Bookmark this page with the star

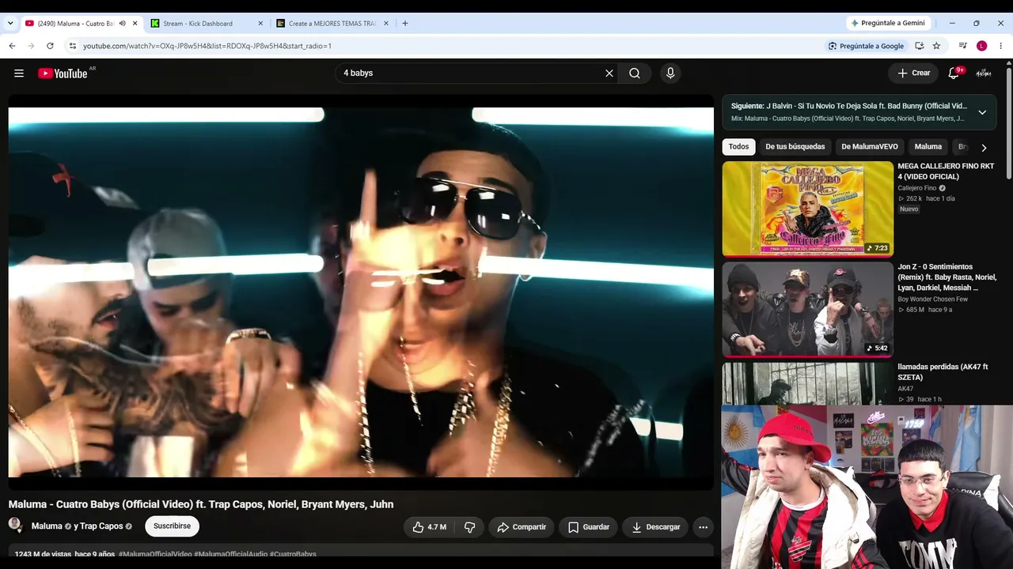coord(936,46)
